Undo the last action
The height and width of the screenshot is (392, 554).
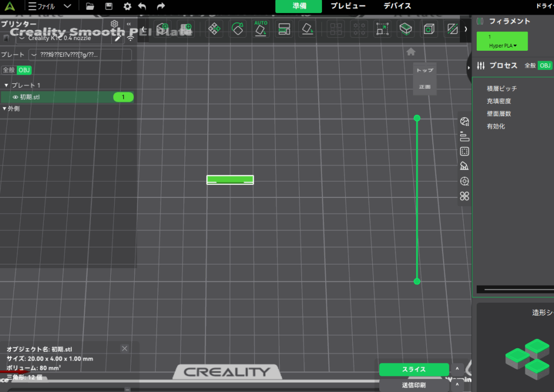142,6
